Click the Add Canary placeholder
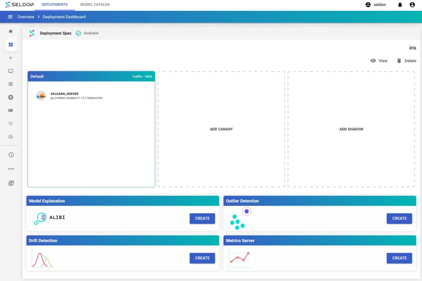 click(x=221, y=129)
